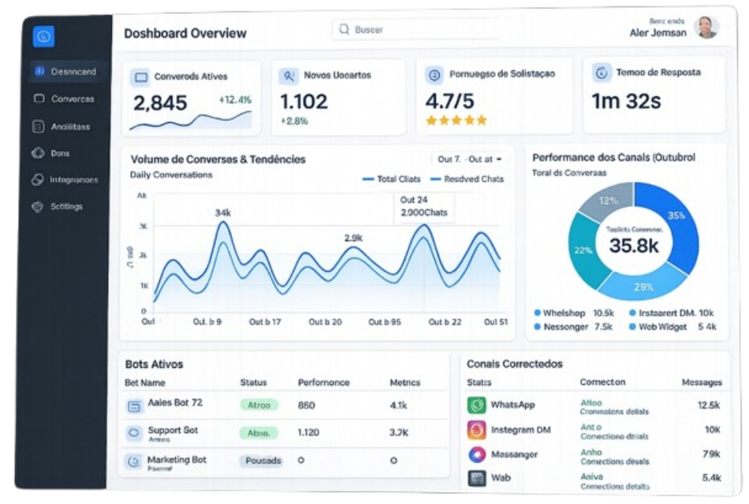749x504 pixels.
Task: Sort by the Perfornonce column header
Action: click(x=324, y=383)
